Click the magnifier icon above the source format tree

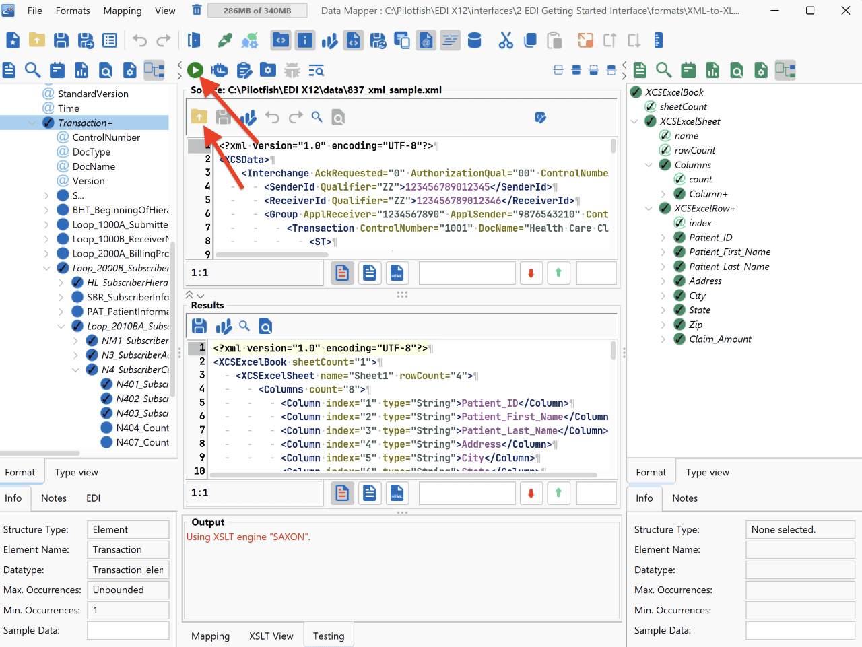coord(32,70)
